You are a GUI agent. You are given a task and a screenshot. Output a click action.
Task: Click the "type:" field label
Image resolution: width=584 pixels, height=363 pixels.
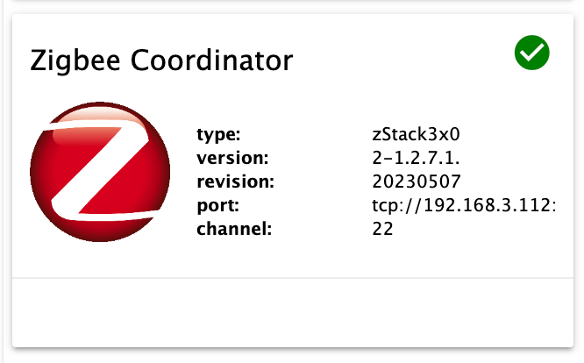(x=217, y=135)
